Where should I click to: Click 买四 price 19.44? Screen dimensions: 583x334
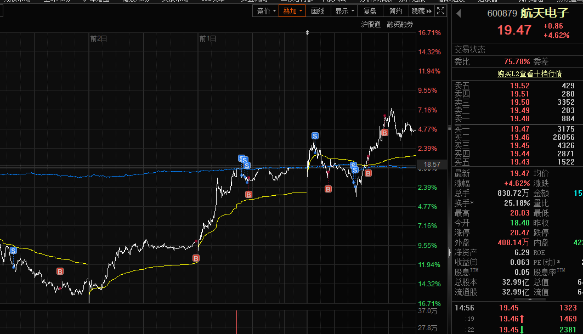pyautogui.click(x=519, y=154)
